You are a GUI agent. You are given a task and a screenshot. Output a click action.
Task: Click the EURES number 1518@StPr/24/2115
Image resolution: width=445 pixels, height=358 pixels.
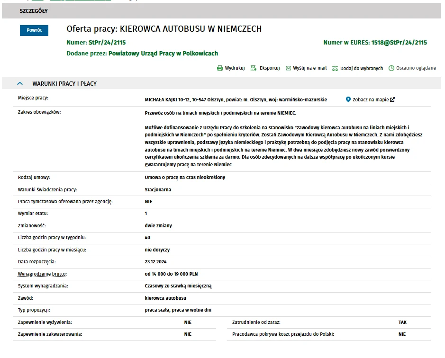tap(399, 43)
